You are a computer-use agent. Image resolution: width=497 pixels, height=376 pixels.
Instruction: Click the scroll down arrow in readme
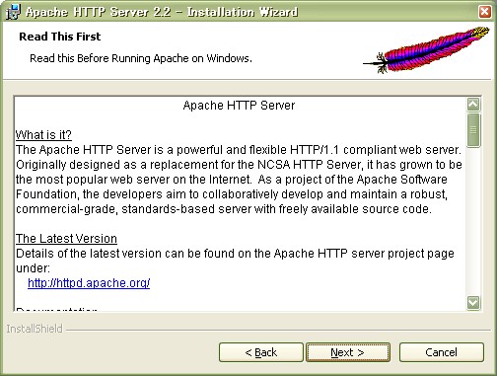(x=473, y=303)
